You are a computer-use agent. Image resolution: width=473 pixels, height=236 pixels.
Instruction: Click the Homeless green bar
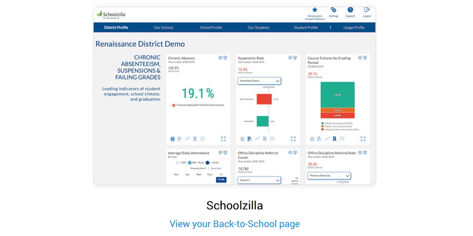pyautogui.click(x=262, y=121)
